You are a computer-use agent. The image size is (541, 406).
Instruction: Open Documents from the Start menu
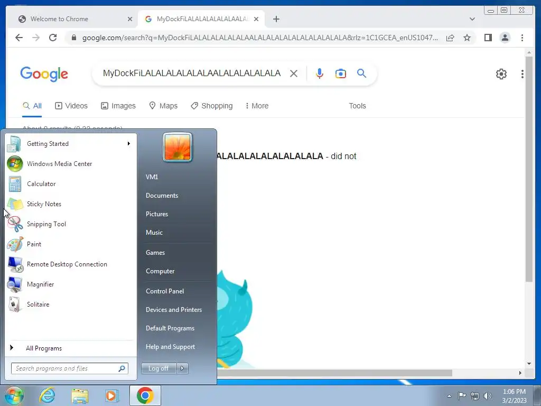(x=162, y=196)
